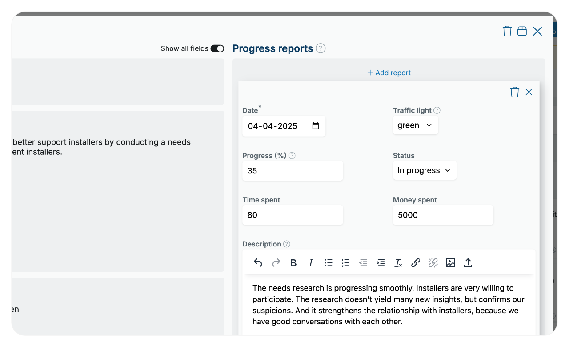
Task: Show help for Description
Action: coord(287,244)
